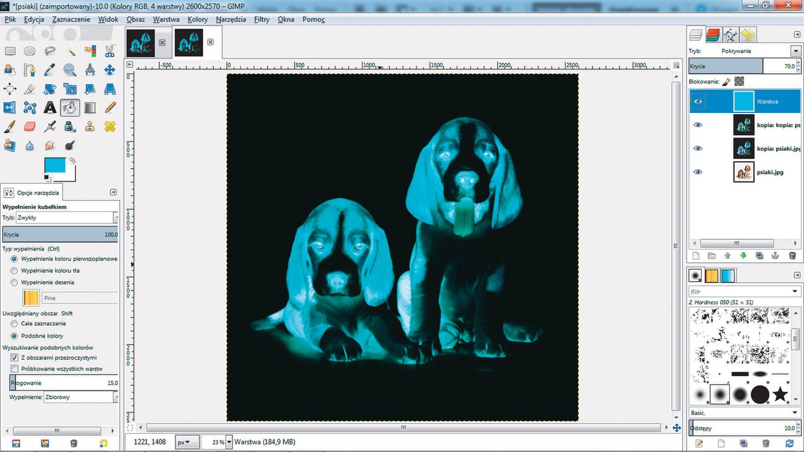804x452 pixels.
Task: Select 'Wypełnienie koloru tła' radio
Action: (14, 271)
